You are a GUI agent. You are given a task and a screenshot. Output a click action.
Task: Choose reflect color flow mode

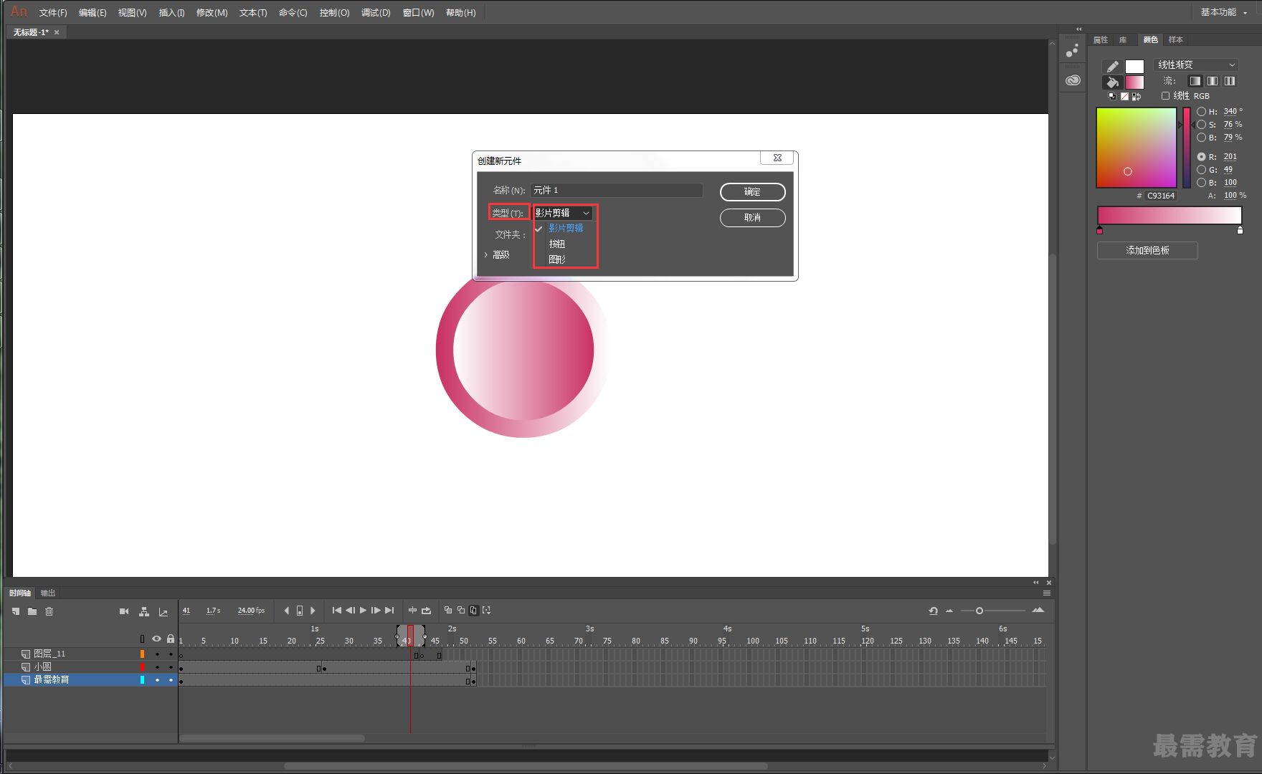tap(1213, 81)
